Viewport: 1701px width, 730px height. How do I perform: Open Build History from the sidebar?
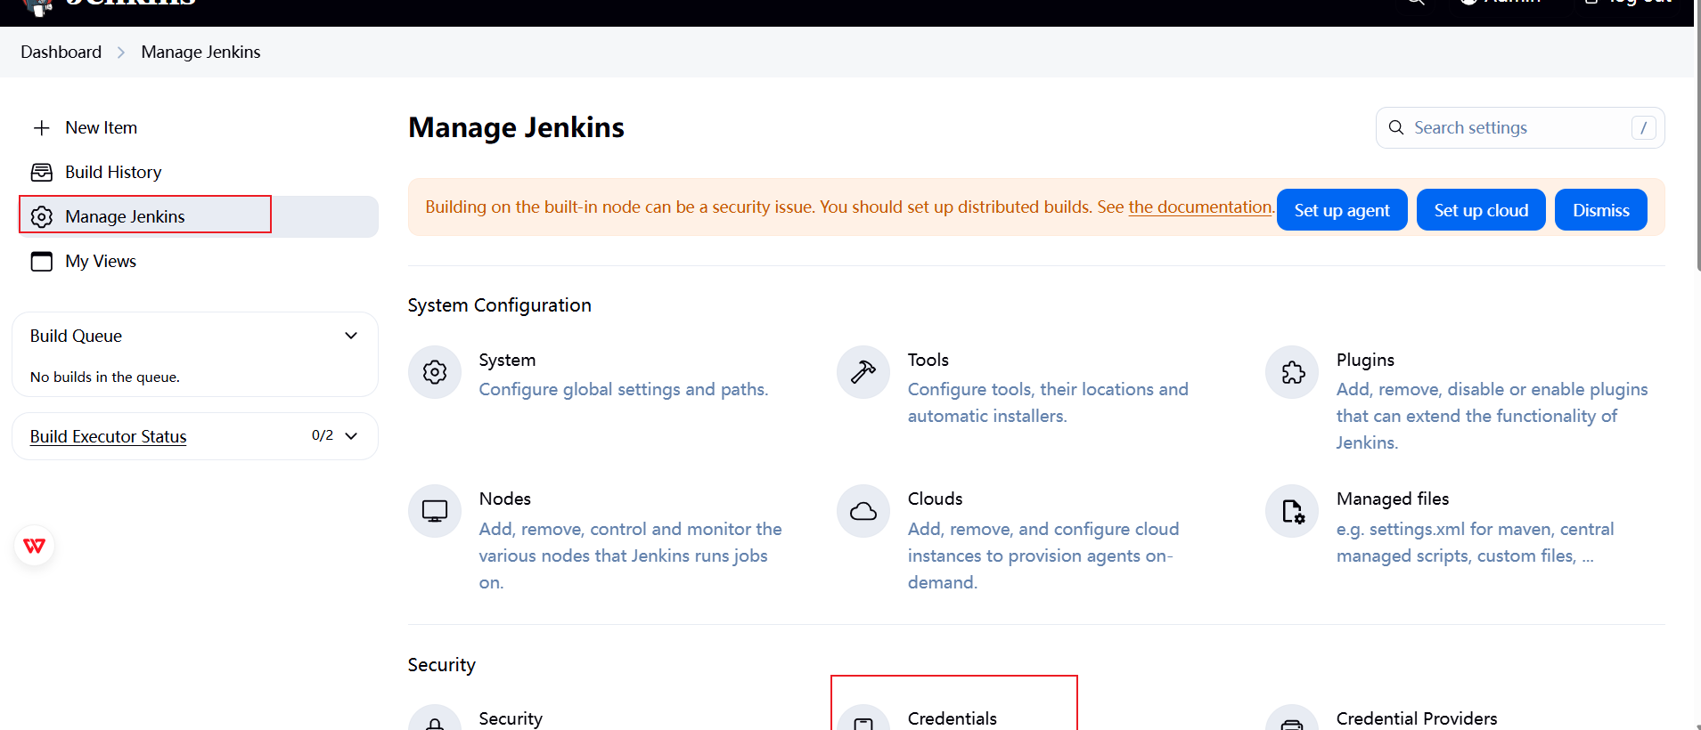tap(113, 172)
